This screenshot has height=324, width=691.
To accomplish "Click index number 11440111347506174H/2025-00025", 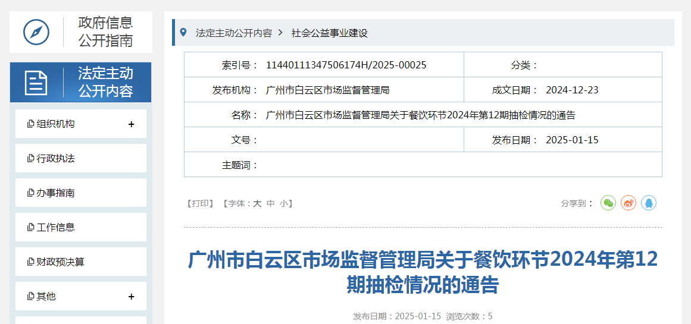I will point(346,65).
